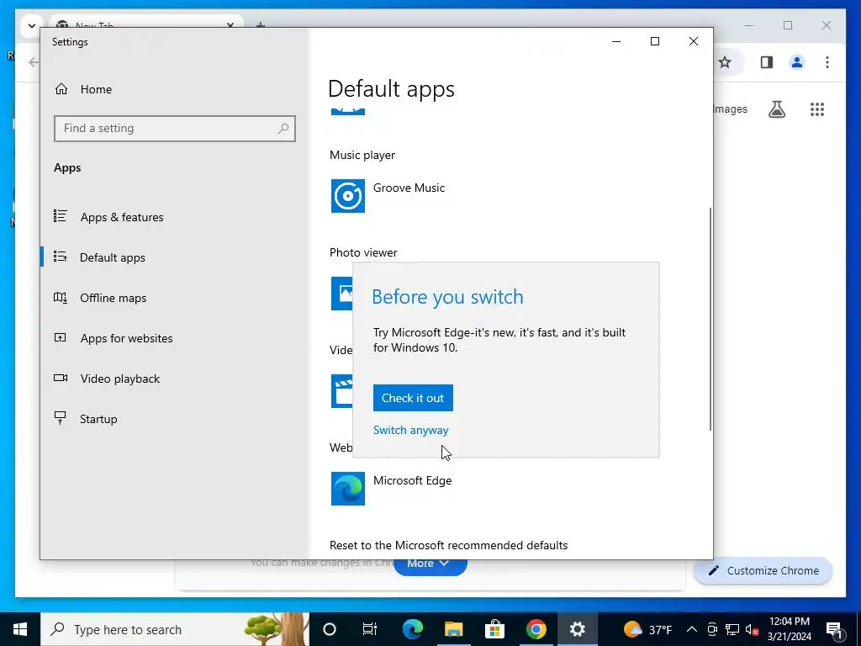Click the Video playback camera icon
The height and width of the screenshot is (646, 861).
coord(61,378)
